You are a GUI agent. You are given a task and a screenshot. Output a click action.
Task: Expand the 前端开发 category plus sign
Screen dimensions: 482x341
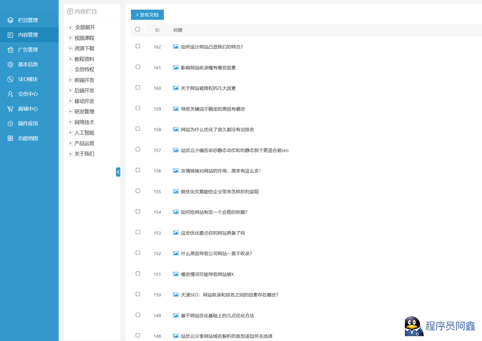tap(70, 80)
